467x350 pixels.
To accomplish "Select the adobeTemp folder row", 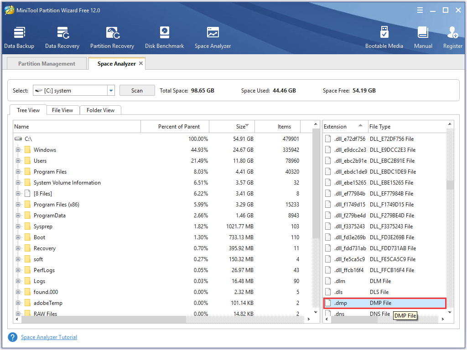I will point(163,303).
